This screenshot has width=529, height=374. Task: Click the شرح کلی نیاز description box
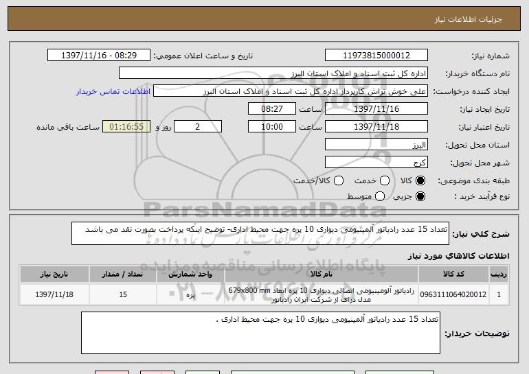259,233
